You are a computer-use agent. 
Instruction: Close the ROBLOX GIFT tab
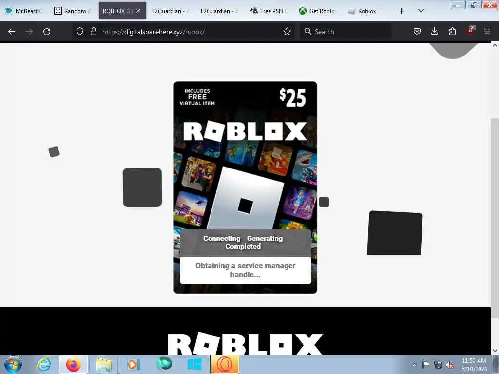point(138,11)
